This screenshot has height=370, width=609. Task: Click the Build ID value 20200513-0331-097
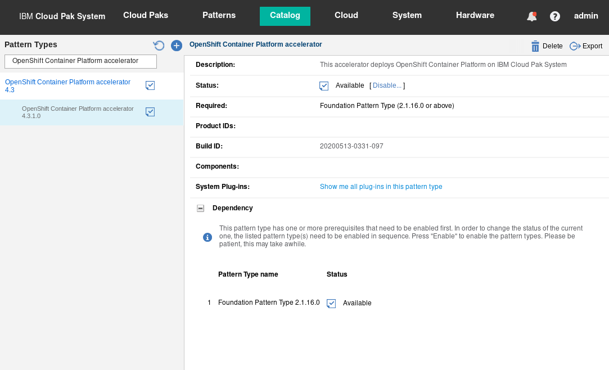pos(351,146)
